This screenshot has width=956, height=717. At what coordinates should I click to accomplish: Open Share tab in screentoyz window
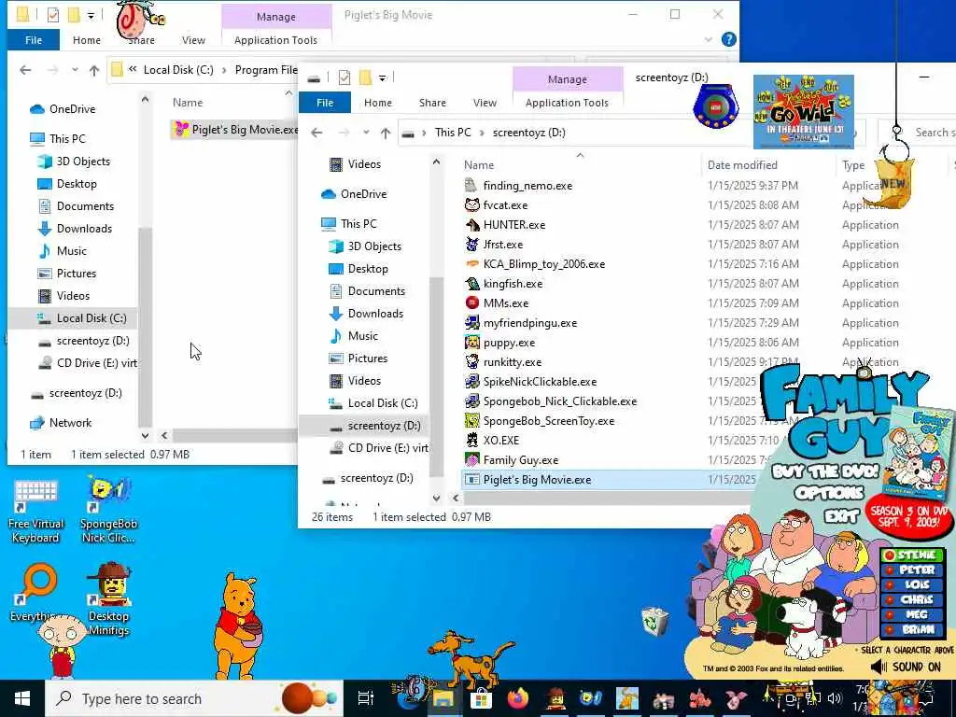432,103
